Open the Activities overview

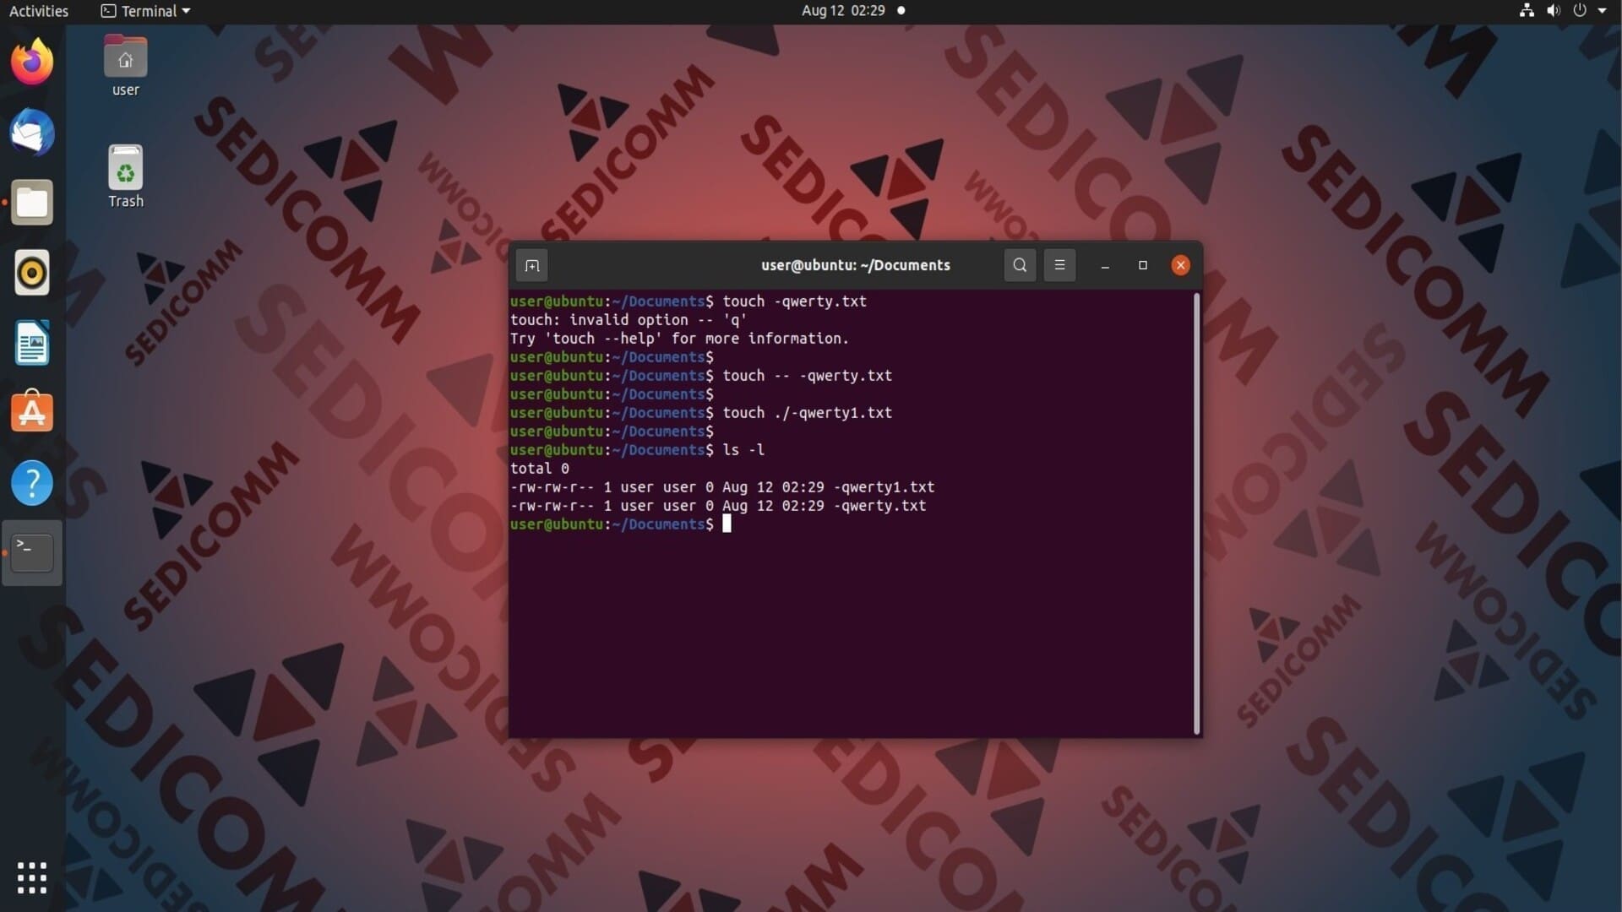click(39, 11)
